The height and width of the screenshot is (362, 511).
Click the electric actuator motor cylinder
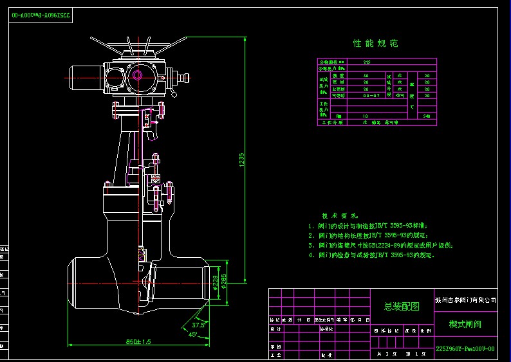[84, 78]
